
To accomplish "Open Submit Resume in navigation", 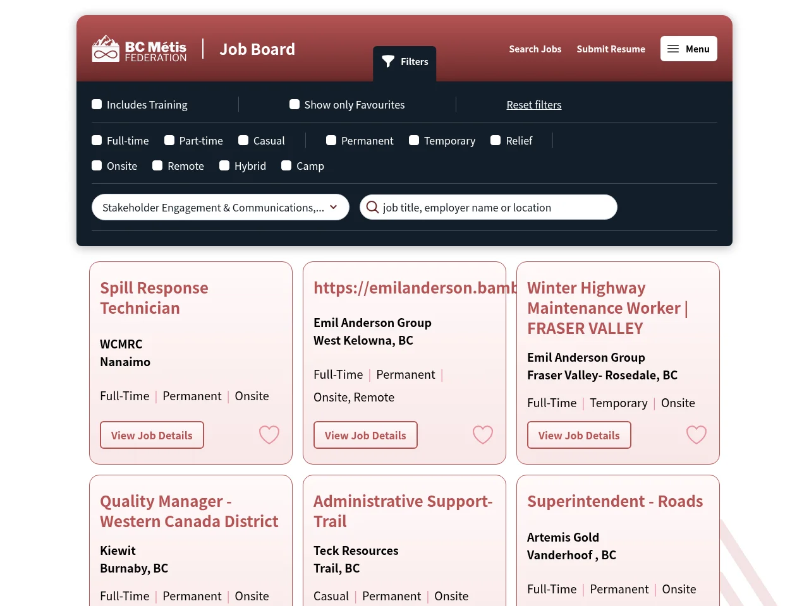I will (611, 49).
